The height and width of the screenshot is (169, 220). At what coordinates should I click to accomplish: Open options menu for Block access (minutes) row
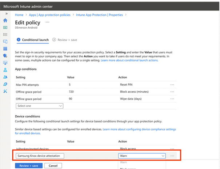click(x=172, y=92)
